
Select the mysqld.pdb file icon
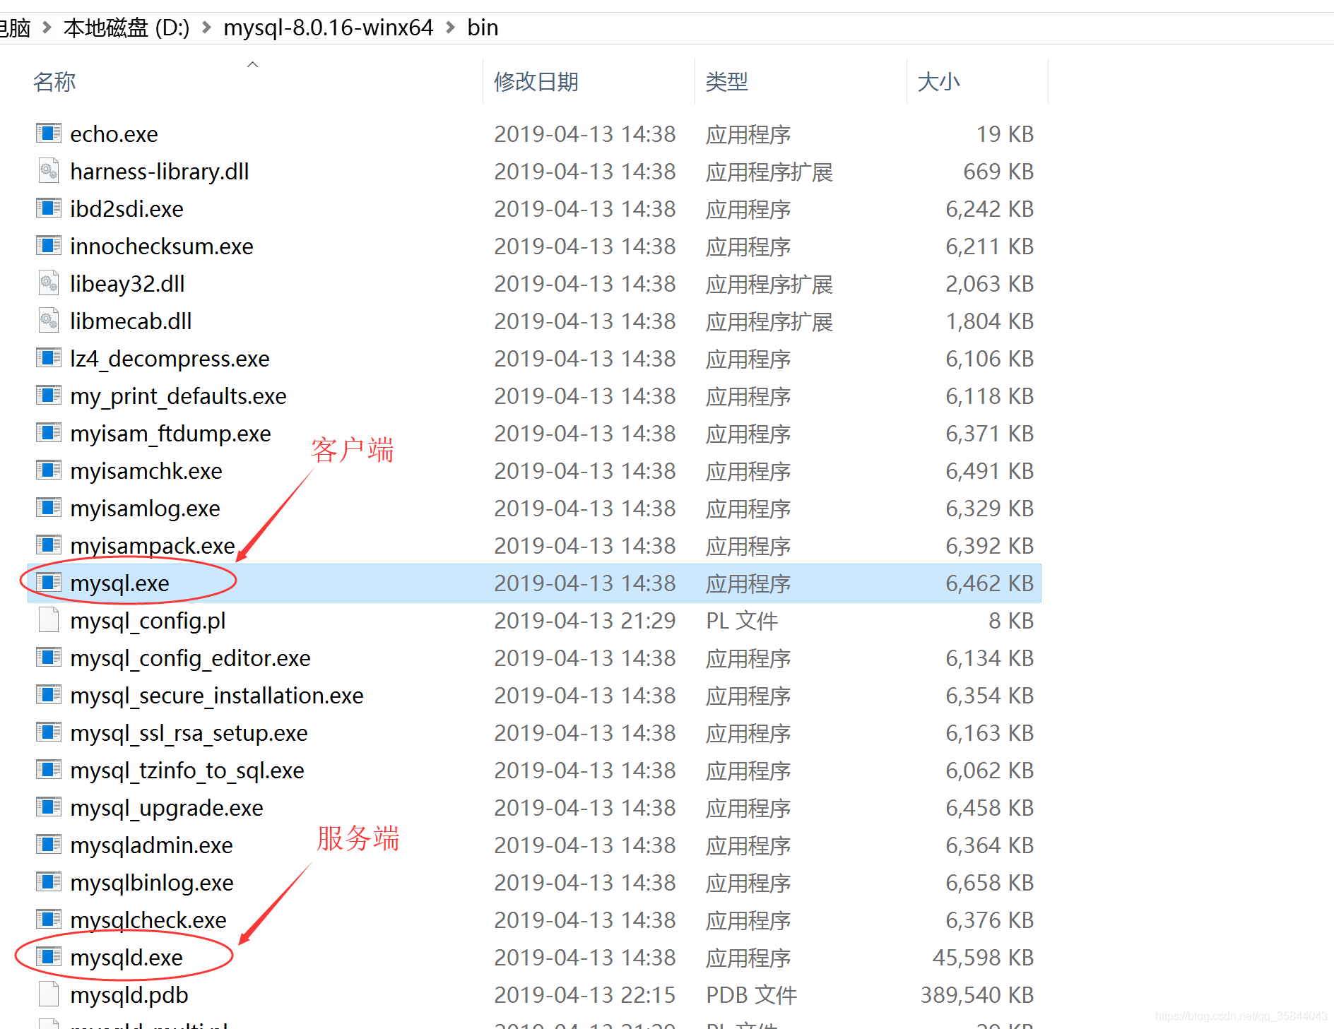[49, 994]
